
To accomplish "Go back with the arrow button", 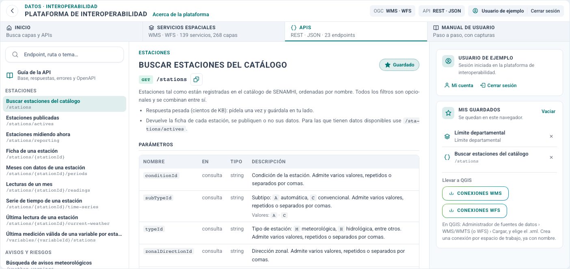I will (x=13, y=11).
